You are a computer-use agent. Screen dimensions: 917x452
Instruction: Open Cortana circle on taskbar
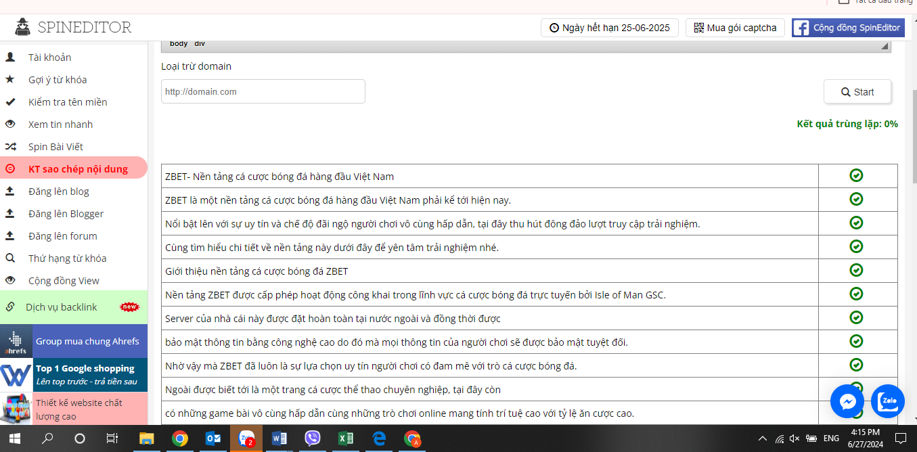coord(80,438)
